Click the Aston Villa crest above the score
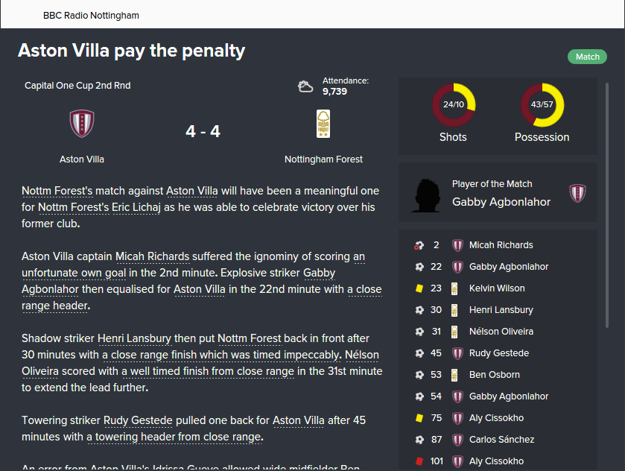 pos(82,124)
